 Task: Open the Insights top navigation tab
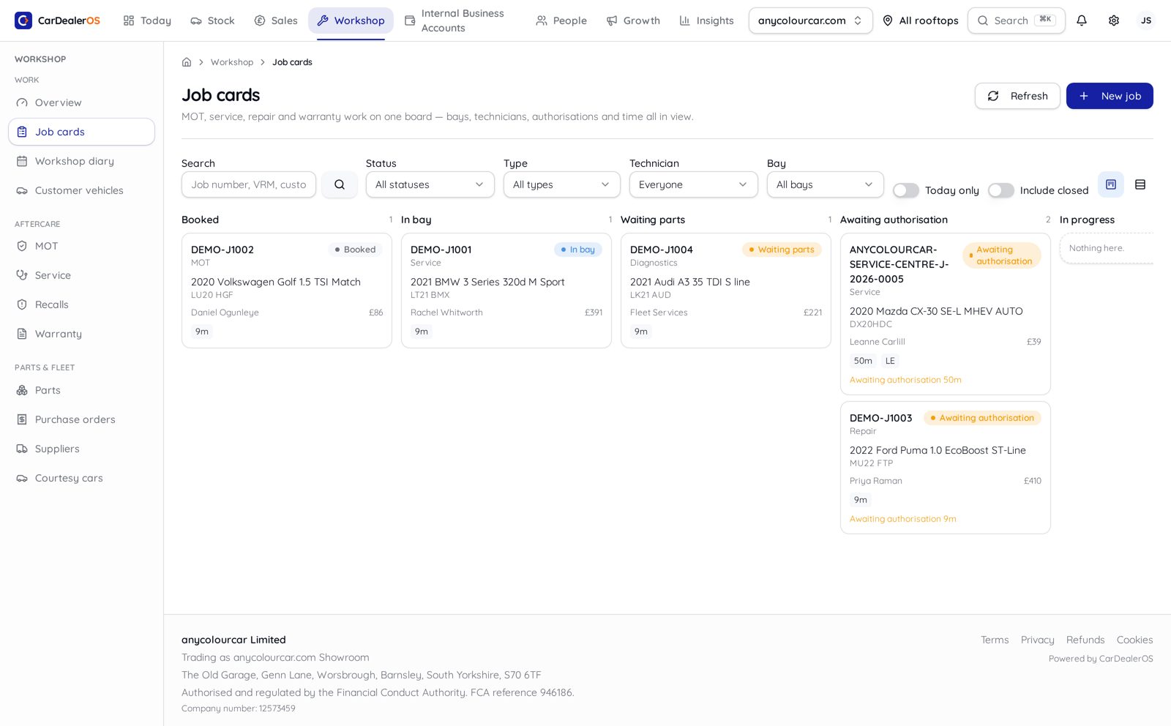tap(706, 20)
